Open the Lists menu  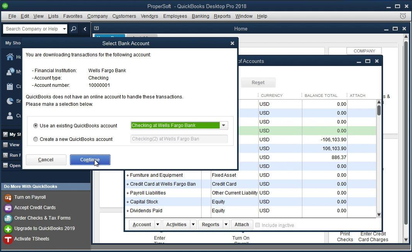point(53,16)
